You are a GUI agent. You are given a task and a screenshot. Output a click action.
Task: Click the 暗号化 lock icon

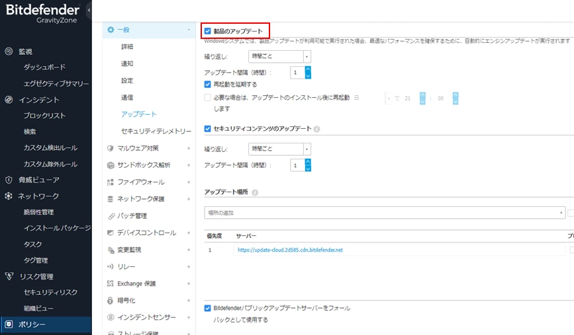pyautogui.click(x=110, y=300)
